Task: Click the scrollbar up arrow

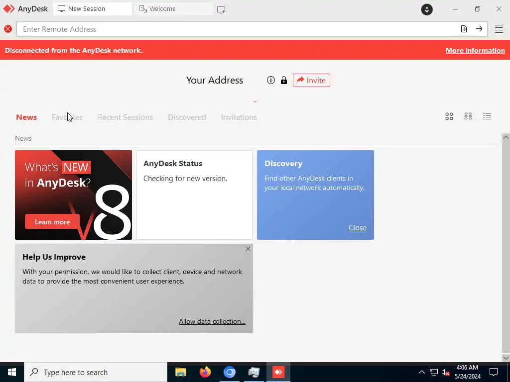Action: click(x=506, y=137)
